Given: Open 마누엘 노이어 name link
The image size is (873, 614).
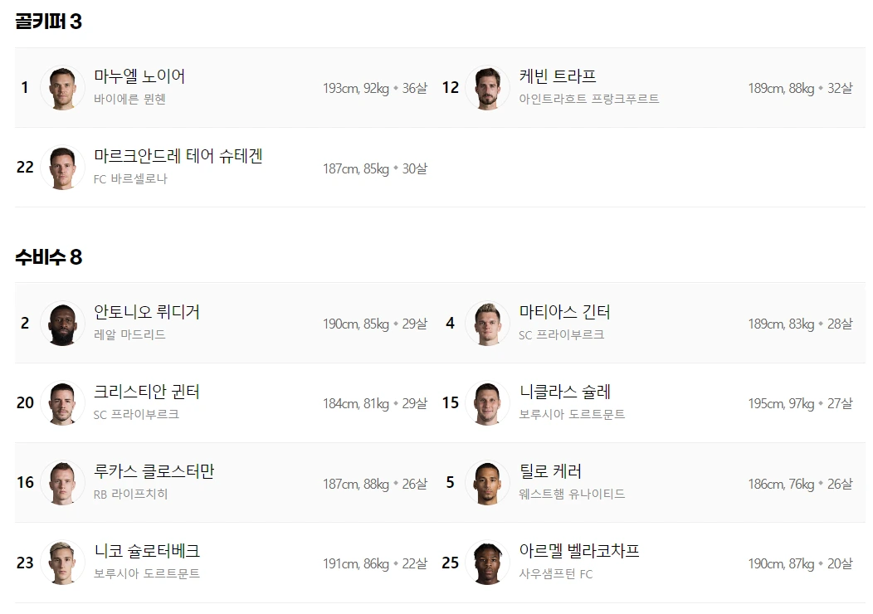Looking at the screenshot, I should point(139,76).
